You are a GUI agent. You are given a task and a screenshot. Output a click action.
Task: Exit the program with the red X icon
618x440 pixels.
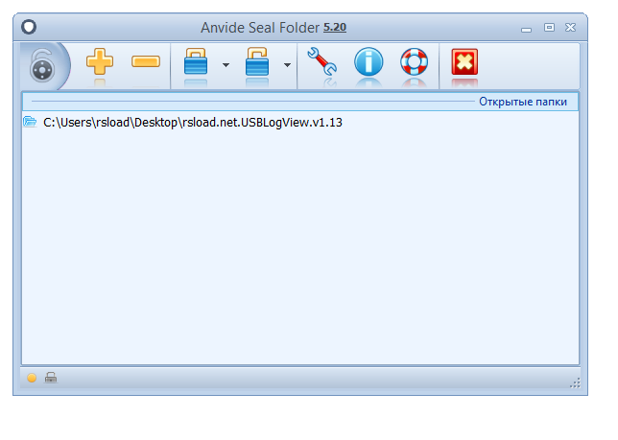tap(464, 61)
